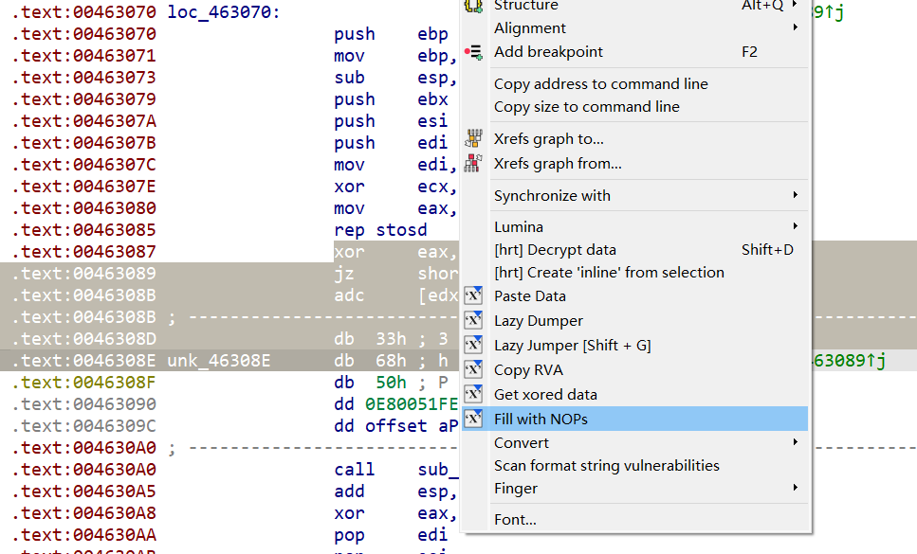Choose Copy address to command line
The width and height of the screenshot is (917, 554).
[600, 84]
